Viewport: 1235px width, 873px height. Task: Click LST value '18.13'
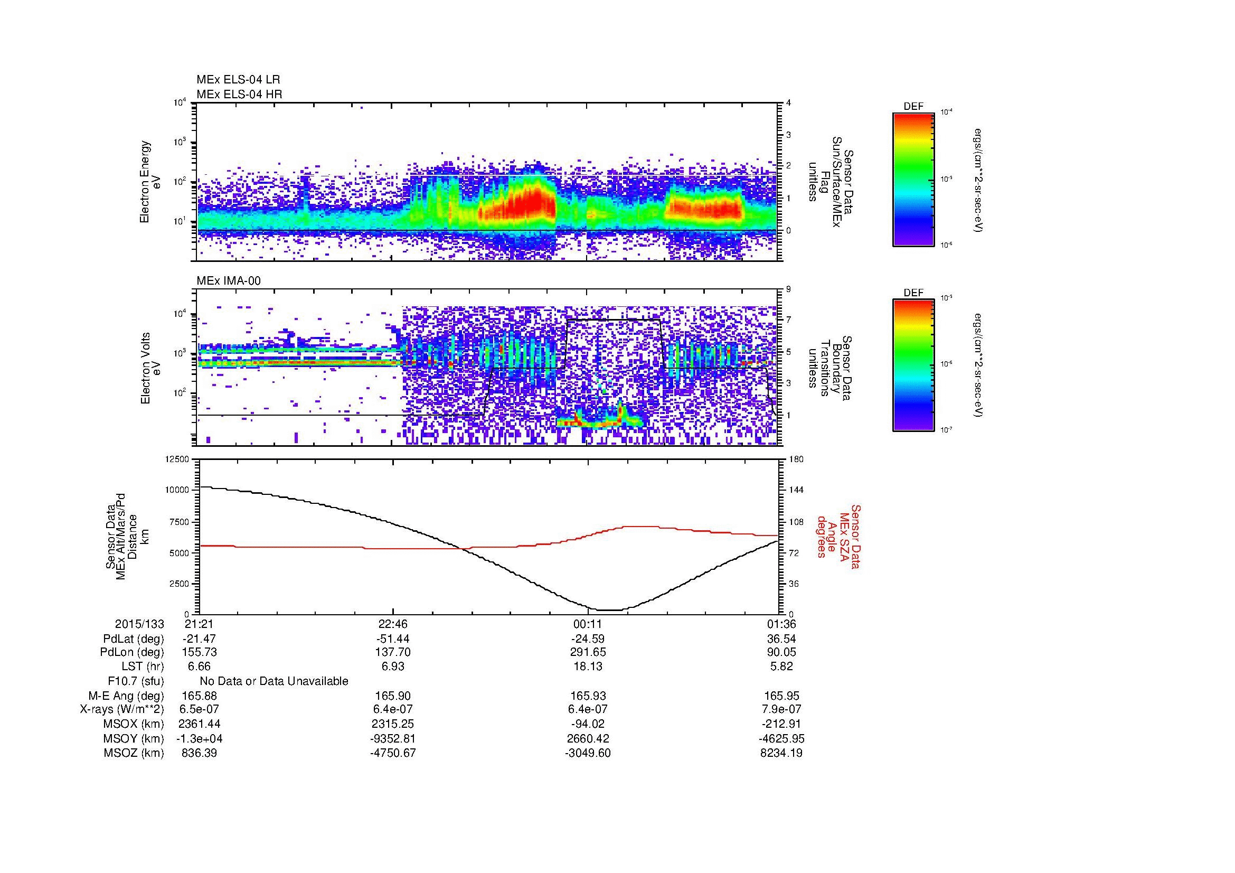coord(588,667)
